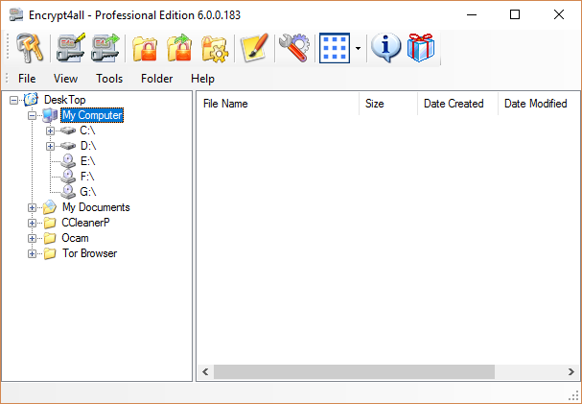Select the G:\ disc drive
This screenshot has width=582, height=404.
[88, 192]
